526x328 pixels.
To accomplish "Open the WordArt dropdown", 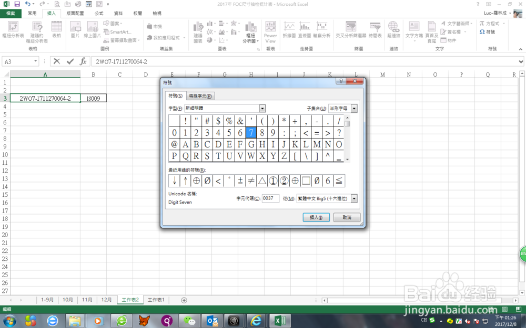I will pyautogui.click(x=457, y=24).
